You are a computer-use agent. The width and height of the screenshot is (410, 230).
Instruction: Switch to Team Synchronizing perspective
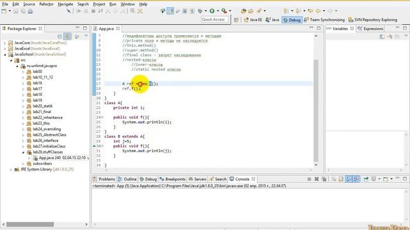(x=325, y=20)
